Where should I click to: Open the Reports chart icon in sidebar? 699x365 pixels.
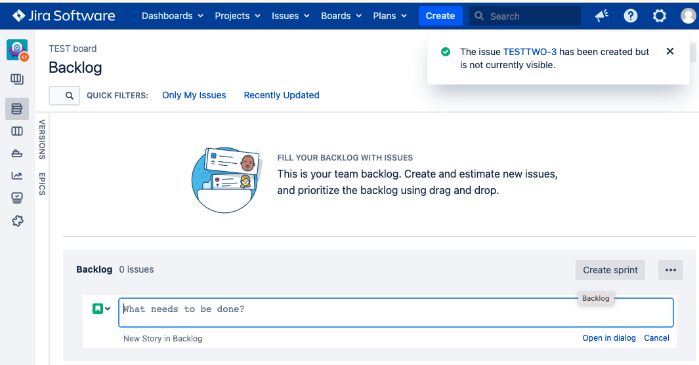tap(17, 176)
